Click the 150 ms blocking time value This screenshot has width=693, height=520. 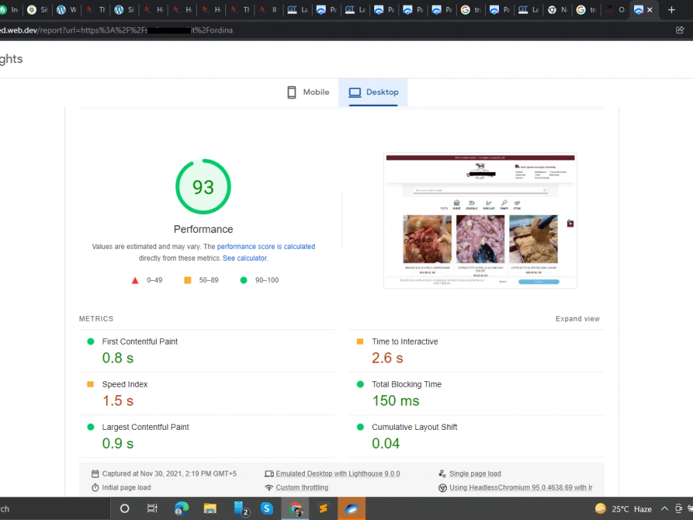(396, 401)
